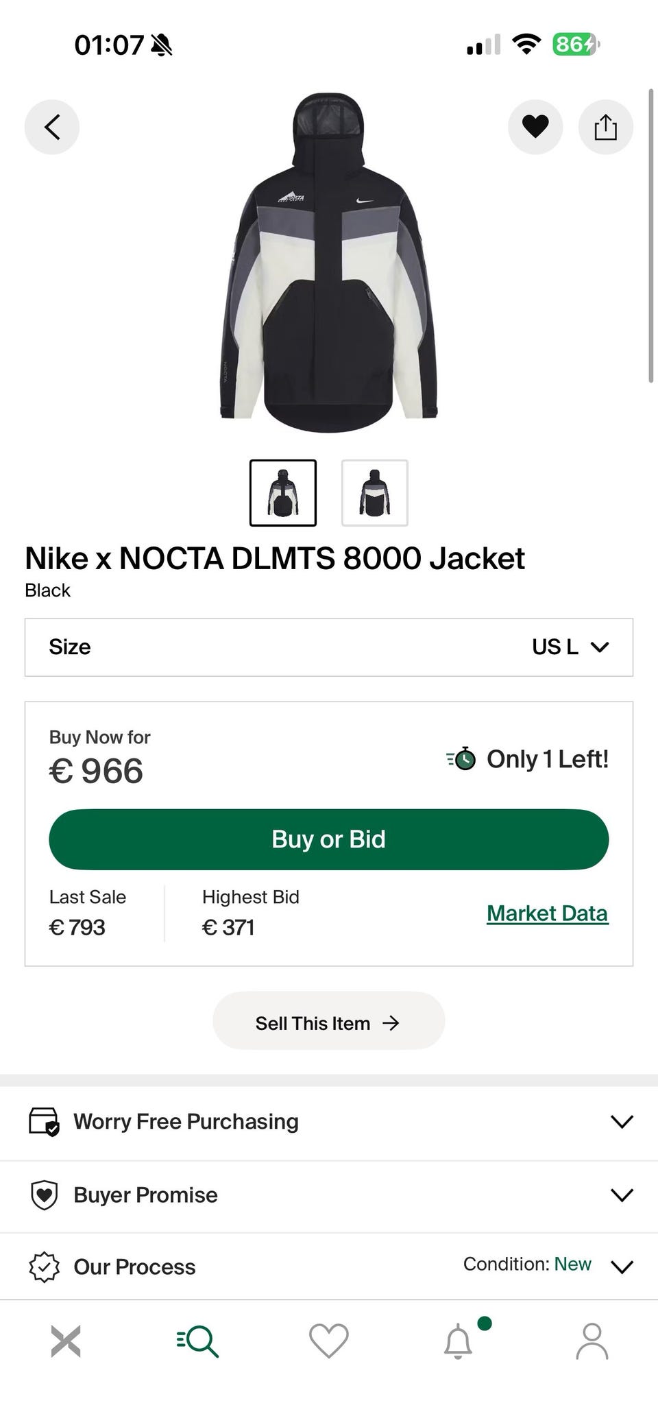Select the front view jacket thumbnail

283,493
